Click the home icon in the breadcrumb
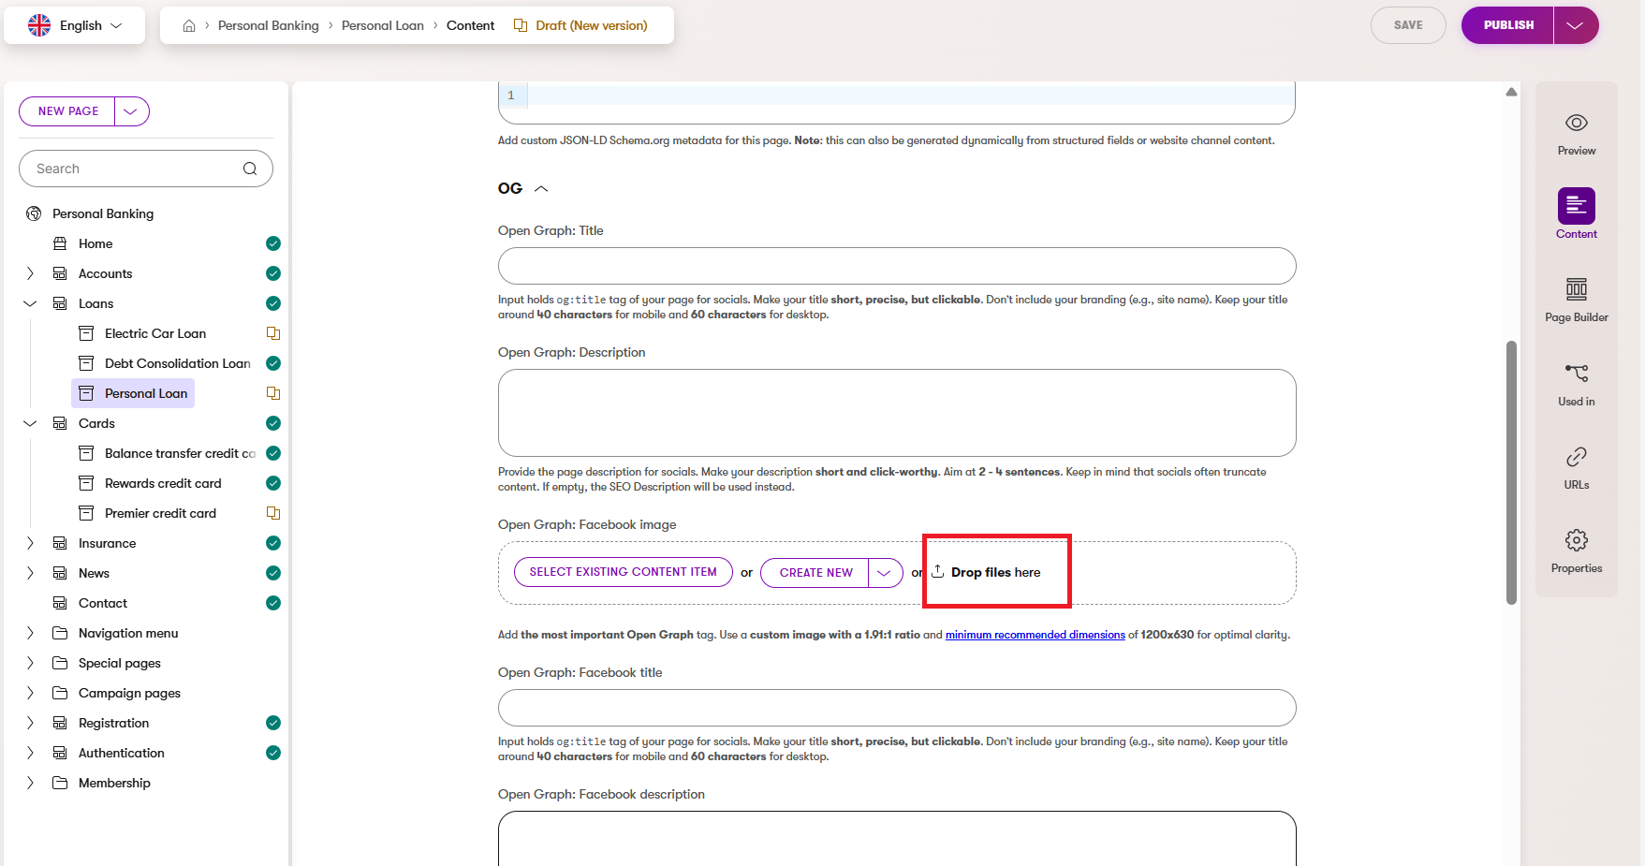1645x866 pixels. tap(189, 25)
